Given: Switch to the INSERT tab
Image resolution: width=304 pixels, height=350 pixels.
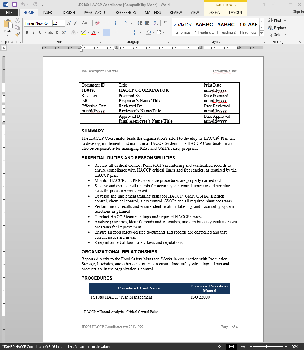Looking at the screenshot, I should [48, 13].
